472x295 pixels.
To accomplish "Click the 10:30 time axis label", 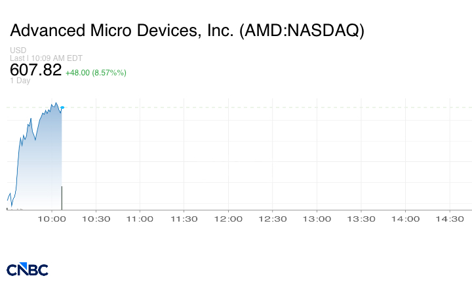I will 96,219.
